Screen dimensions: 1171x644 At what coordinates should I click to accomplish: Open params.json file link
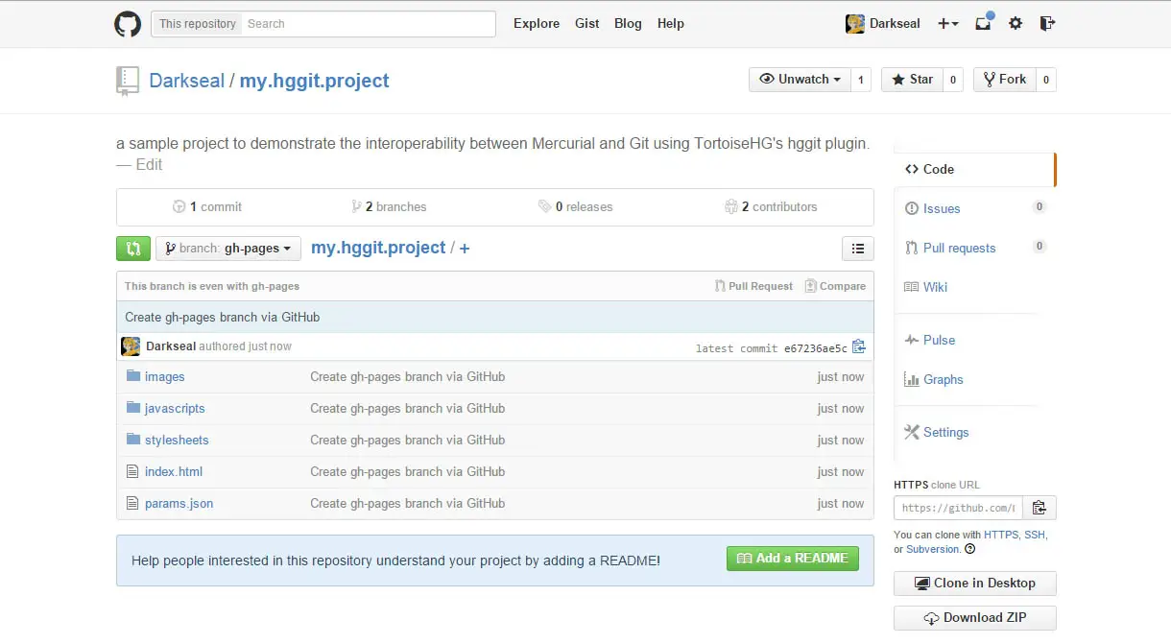tap(179, 503)
